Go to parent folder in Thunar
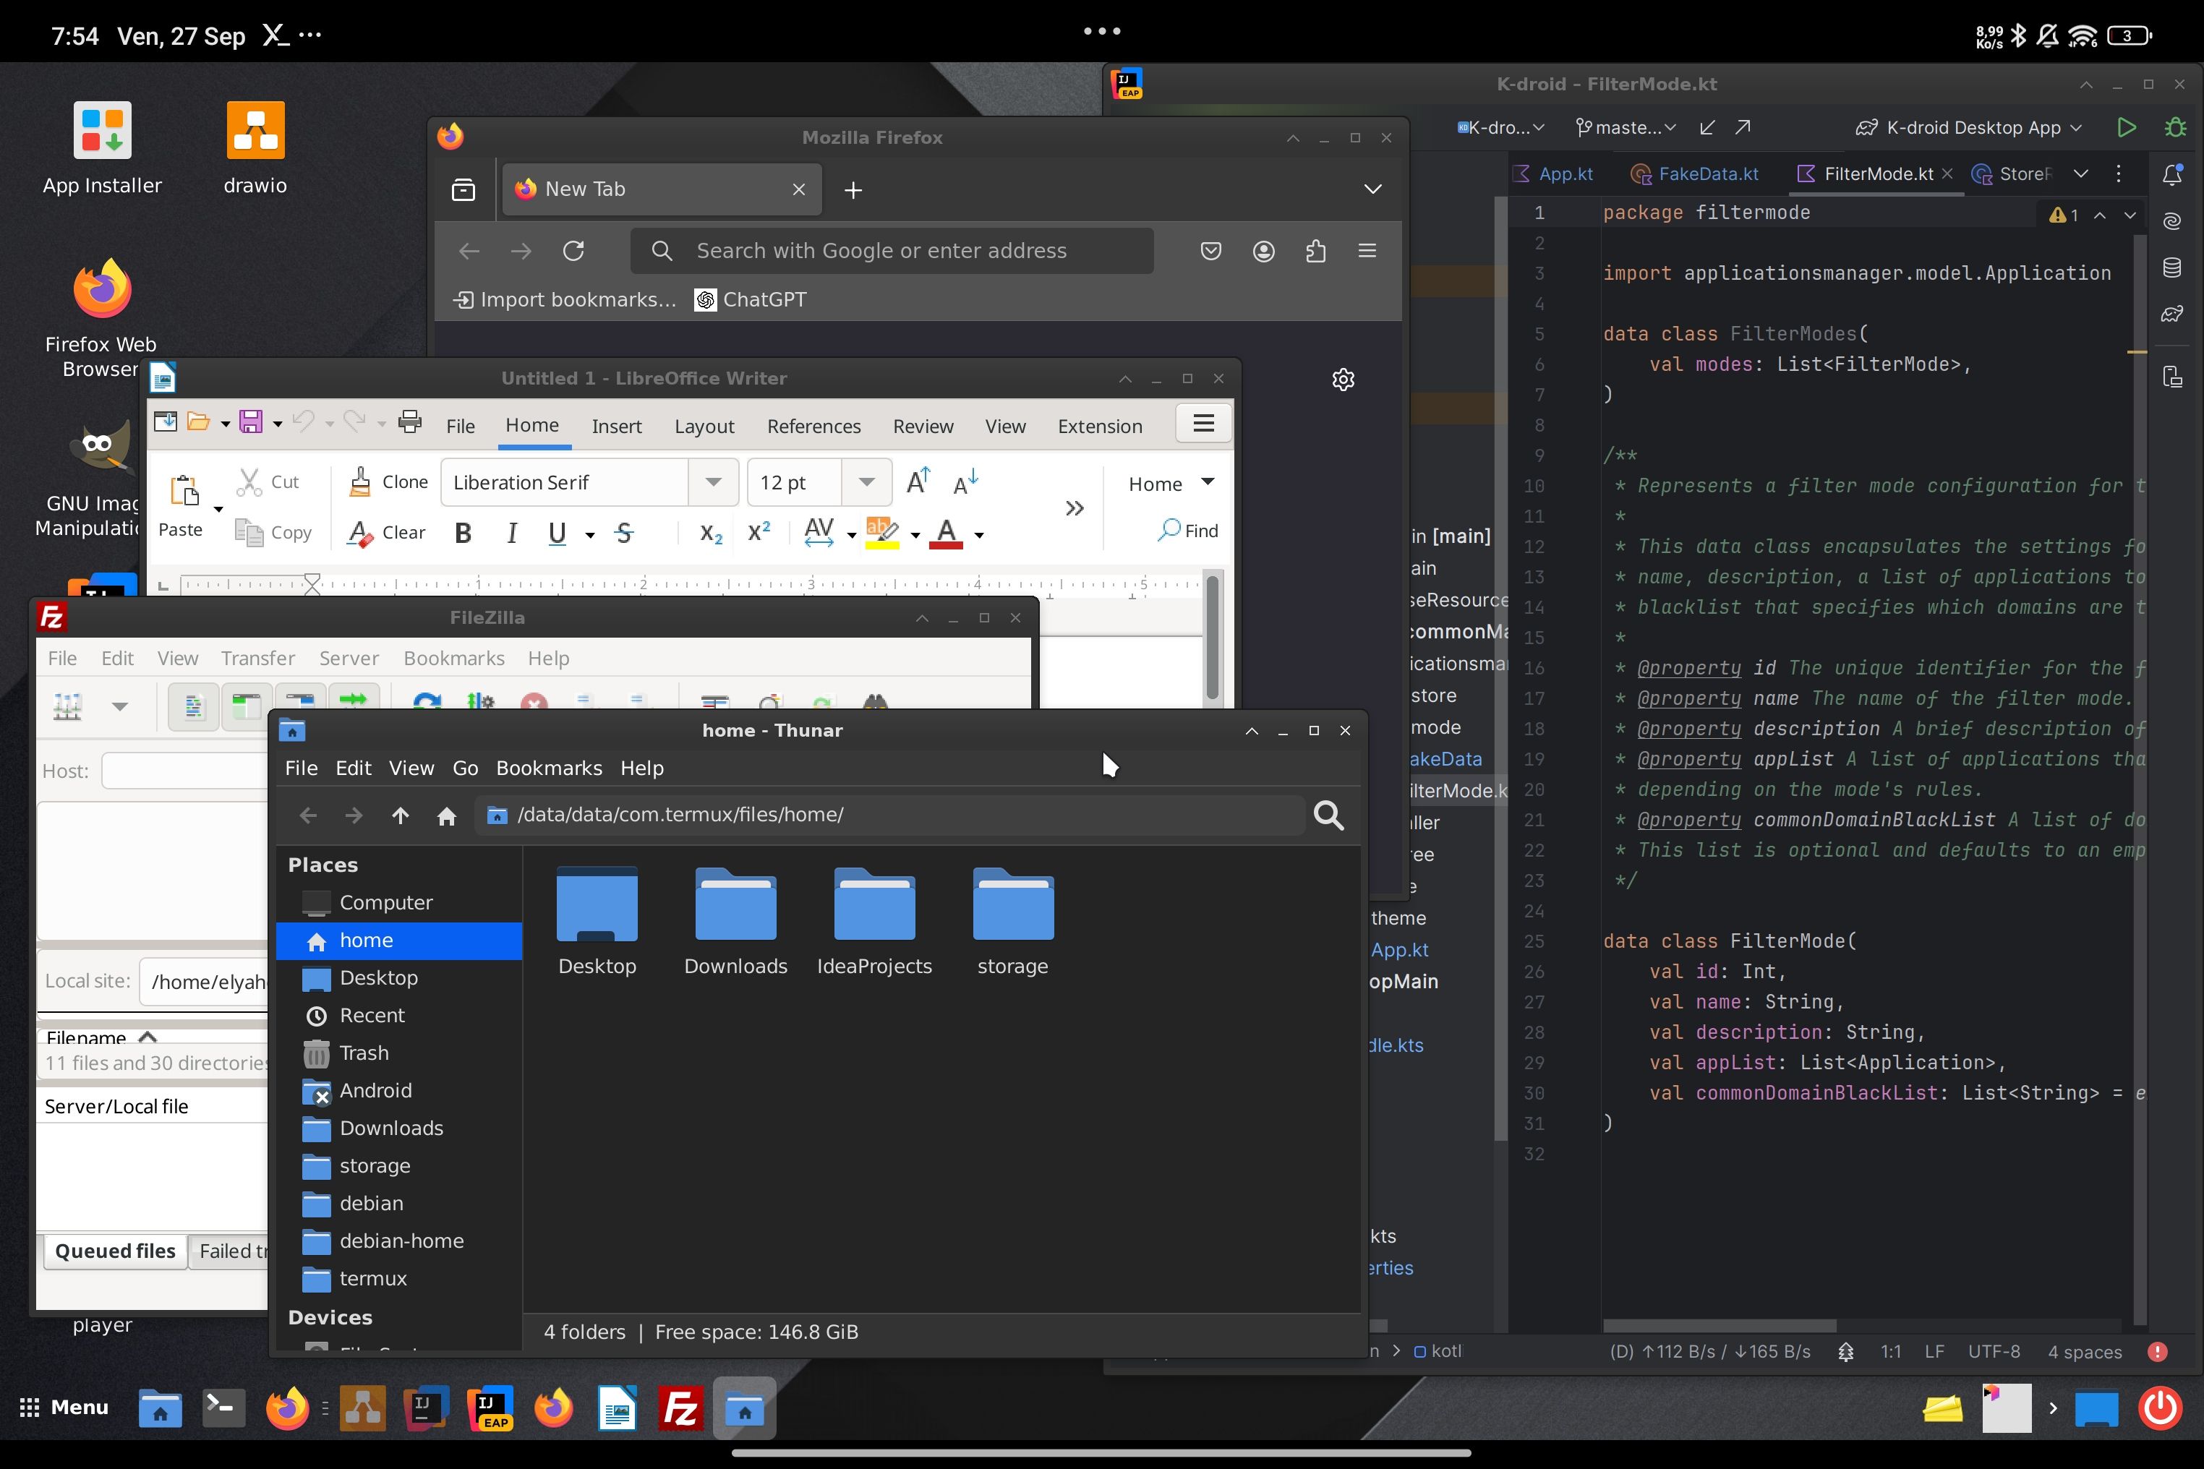This screenshot has width=2204, height=1469. click(x=400, y=815)
